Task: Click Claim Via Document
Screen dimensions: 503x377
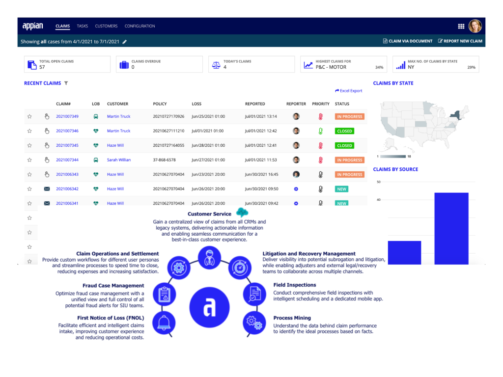Action: 407,41
